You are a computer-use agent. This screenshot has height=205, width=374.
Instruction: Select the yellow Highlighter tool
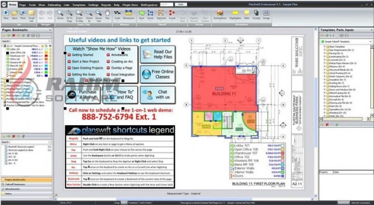(x=235, y=13)
